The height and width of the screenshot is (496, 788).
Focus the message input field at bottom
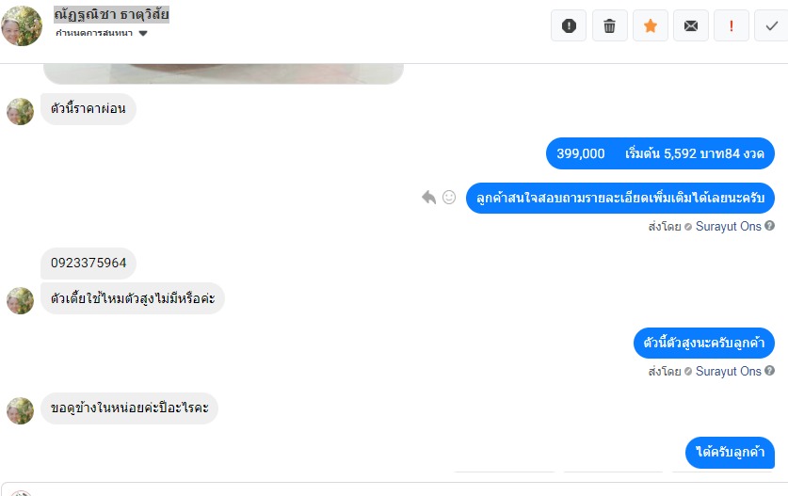[394, 489]
